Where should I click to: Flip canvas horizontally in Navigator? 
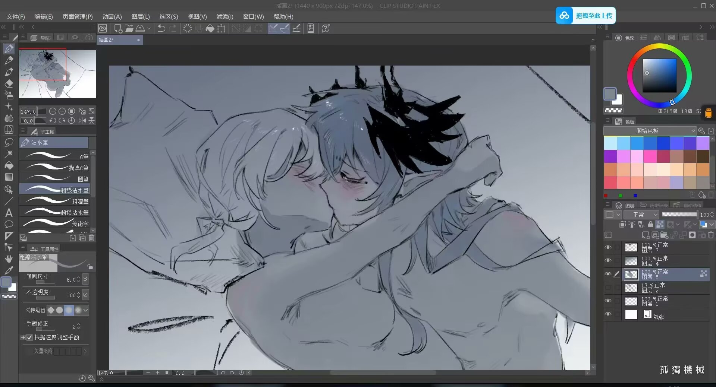[82, 120]
